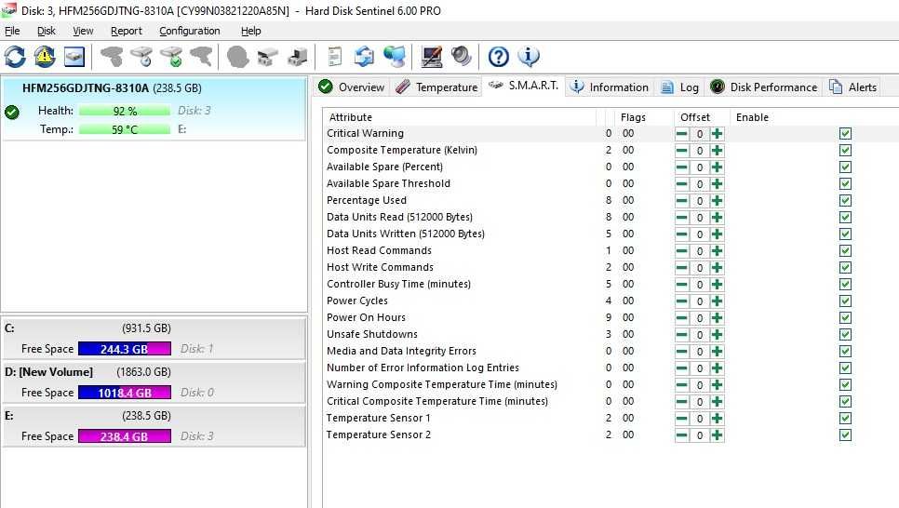Open the File menu
Screen dimensions: 899x508
tap(12, 31)
